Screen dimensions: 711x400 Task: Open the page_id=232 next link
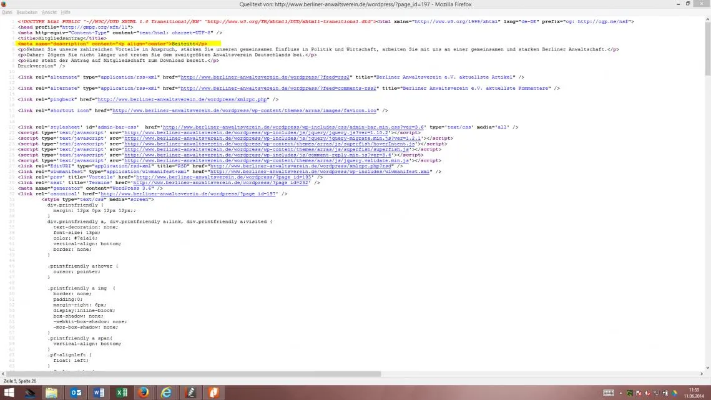[221, 183]
